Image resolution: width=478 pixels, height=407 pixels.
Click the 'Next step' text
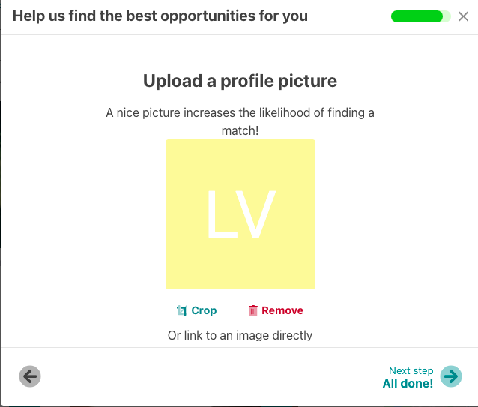point(411,370)
